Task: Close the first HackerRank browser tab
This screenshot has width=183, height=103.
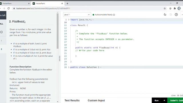Action: [29, 3]
